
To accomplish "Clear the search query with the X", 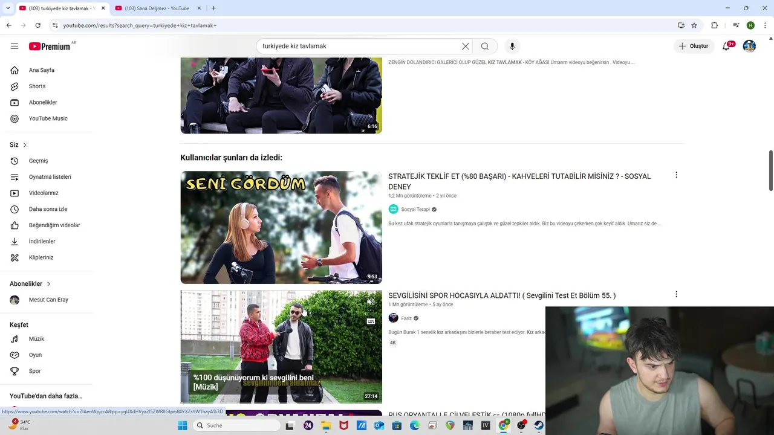I will (465, 46).
